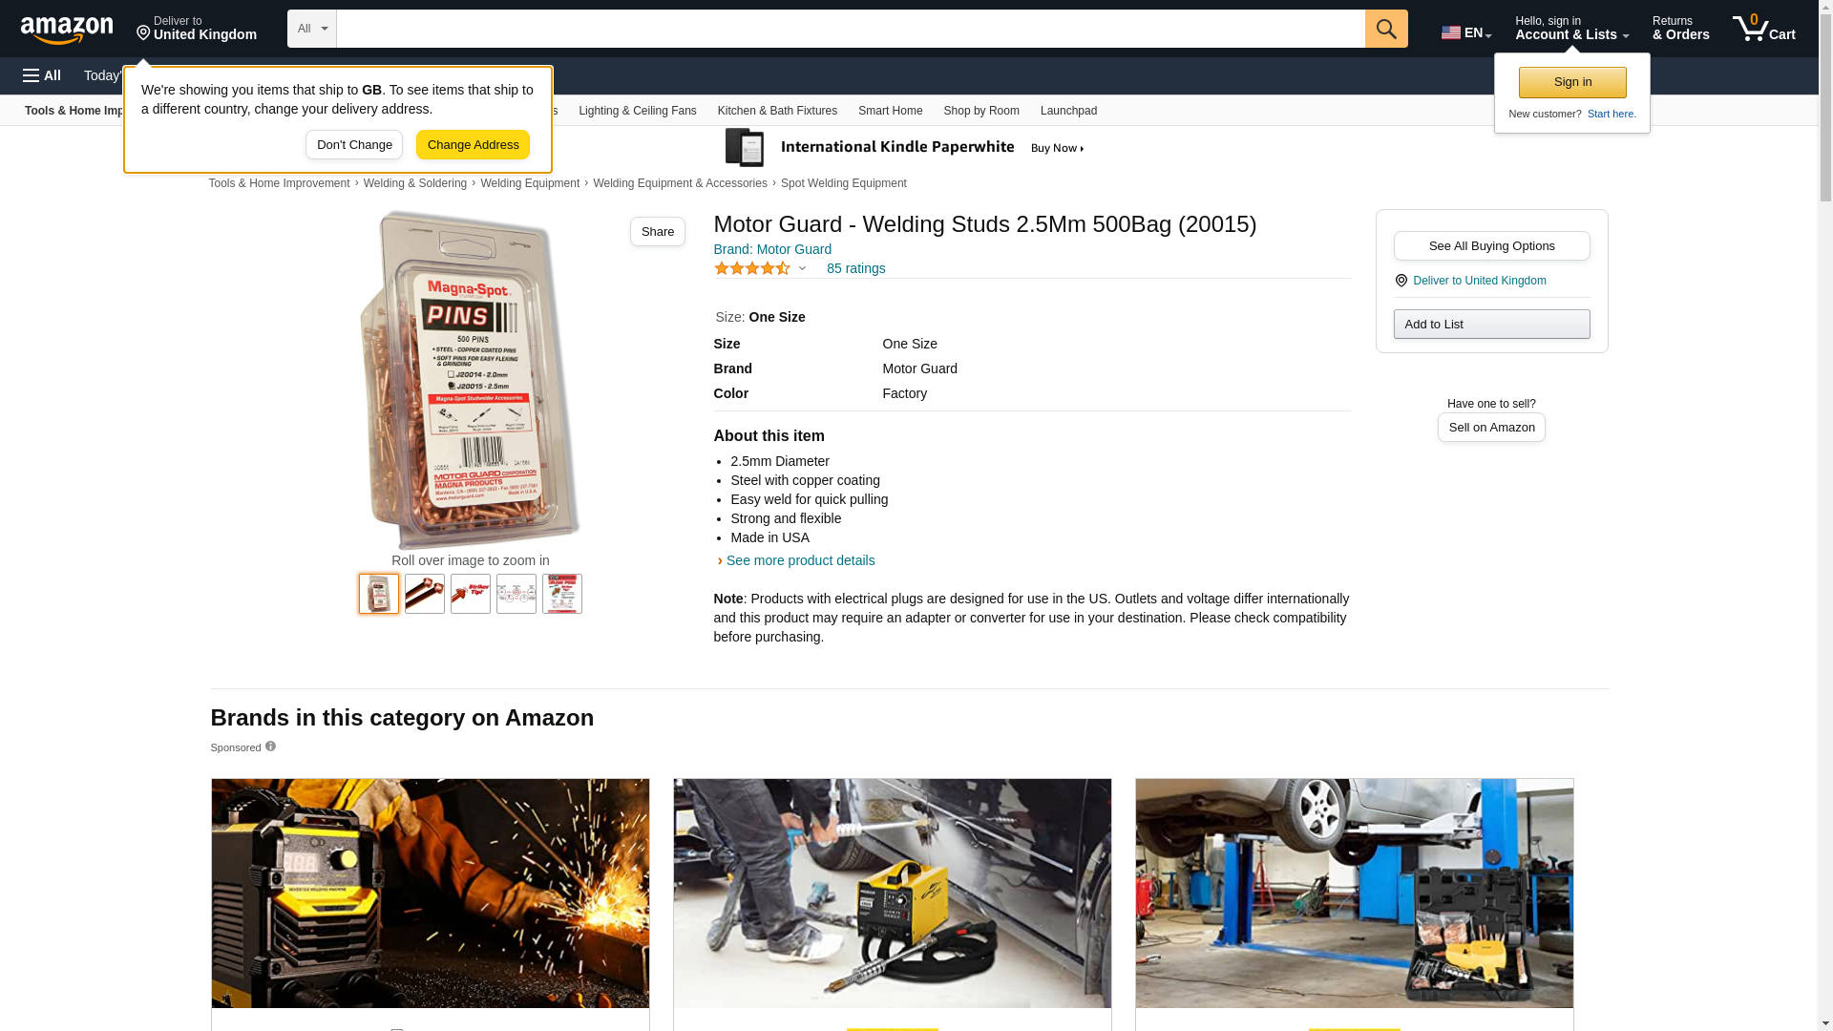Click the International Kindle Paperwhite banner
This screenshot has width=1833, height=1031.
point(906,148)
